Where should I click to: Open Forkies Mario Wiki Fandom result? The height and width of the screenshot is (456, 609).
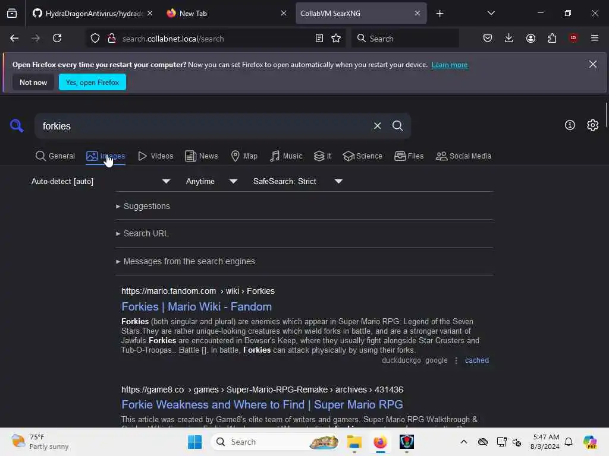[196, 306]
